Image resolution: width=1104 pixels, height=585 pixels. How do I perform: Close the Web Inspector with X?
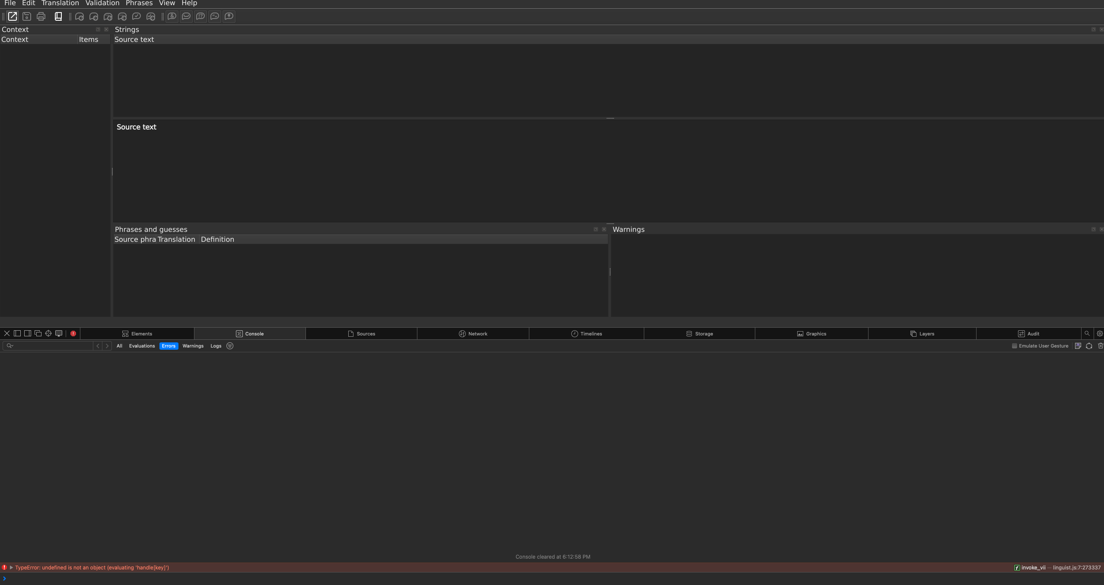pyautogui.click(x=7, y=333)
